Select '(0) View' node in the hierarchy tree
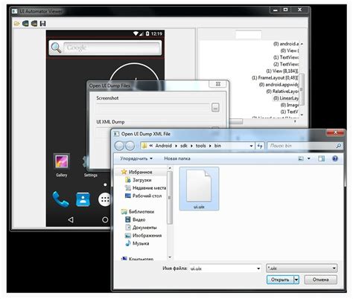Image resolution: width=353 pixels, height=299 pixels. tap(290, 51)
